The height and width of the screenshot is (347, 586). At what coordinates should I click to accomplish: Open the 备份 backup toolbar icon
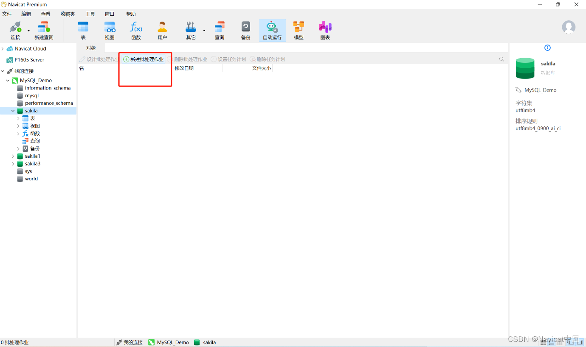[x=246, y=31]
